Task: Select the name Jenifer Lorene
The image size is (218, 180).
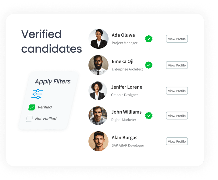Action: click(127, 87)
